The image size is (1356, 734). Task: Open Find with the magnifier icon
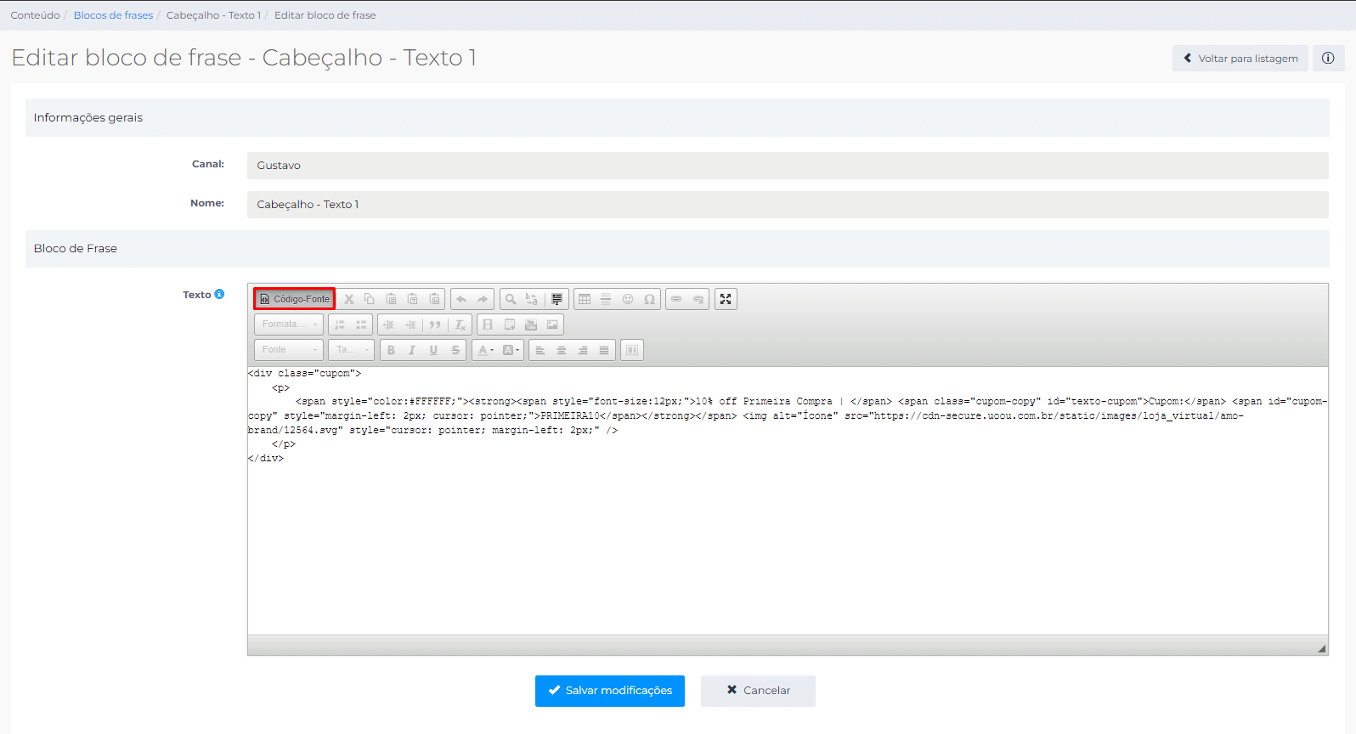pyautogui.click(x=511, y=299)
